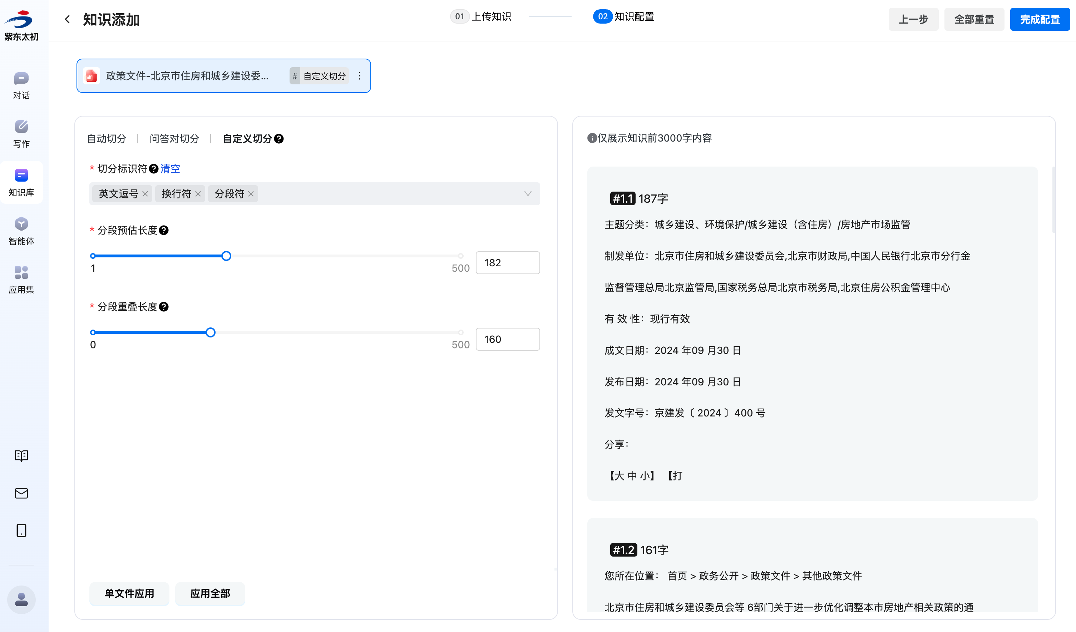Click the 分段重叠长度 slider handle
The image size is (1076, 632).
pyautogui.click(x=211, y=333)
